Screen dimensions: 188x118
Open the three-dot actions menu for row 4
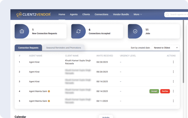click(x=173, y=91)
